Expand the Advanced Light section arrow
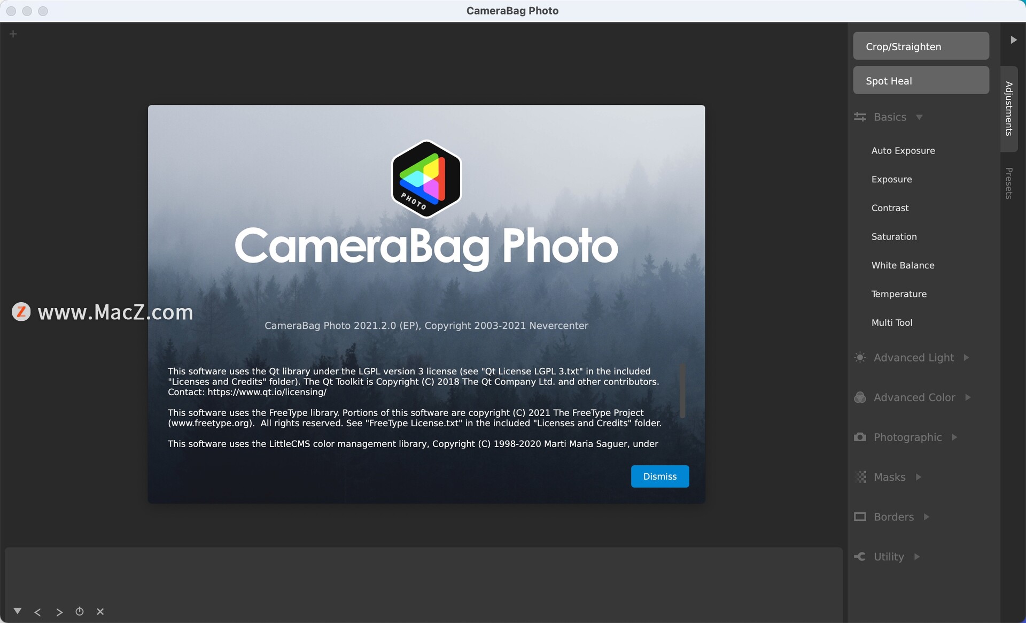 [966, 357]
